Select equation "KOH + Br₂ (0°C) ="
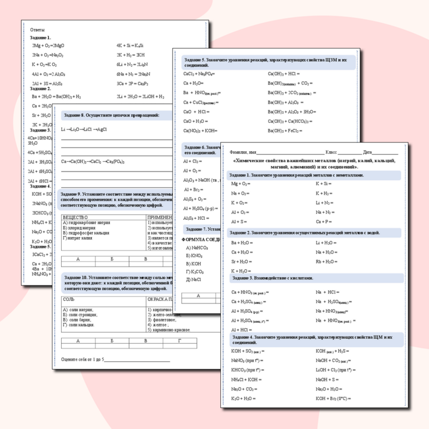Image resolution: width=429 pixels, height=429 pixels. pos(333,398)
